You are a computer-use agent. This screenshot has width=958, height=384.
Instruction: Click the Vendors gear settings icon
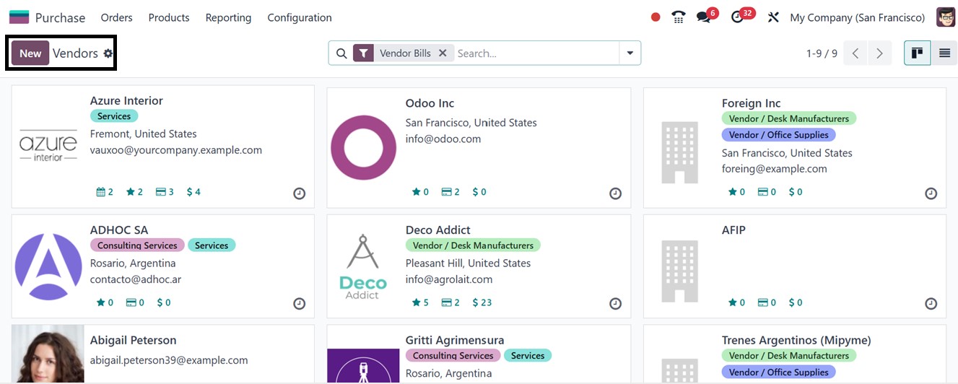(108, 53)
